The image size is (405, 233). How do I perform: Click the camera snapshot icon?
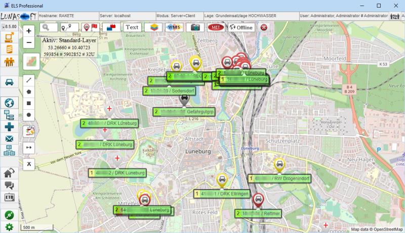pos(195,27)
